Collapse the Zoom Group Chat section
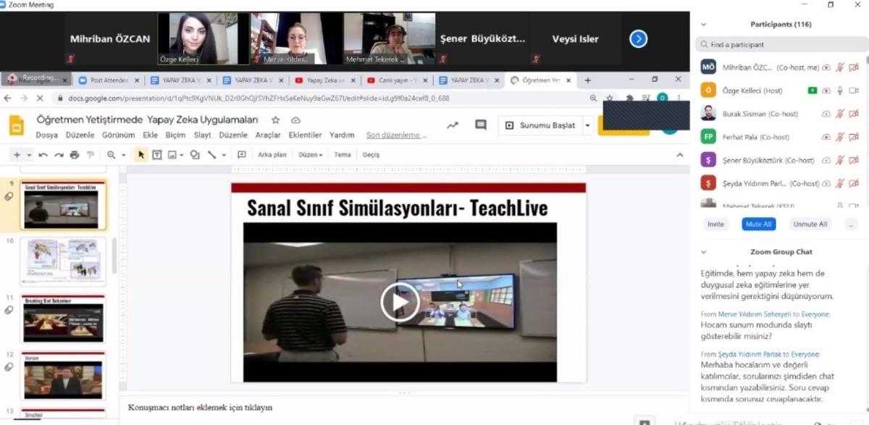The height and width of the screenshot is (425, 869). coord(703,252)
